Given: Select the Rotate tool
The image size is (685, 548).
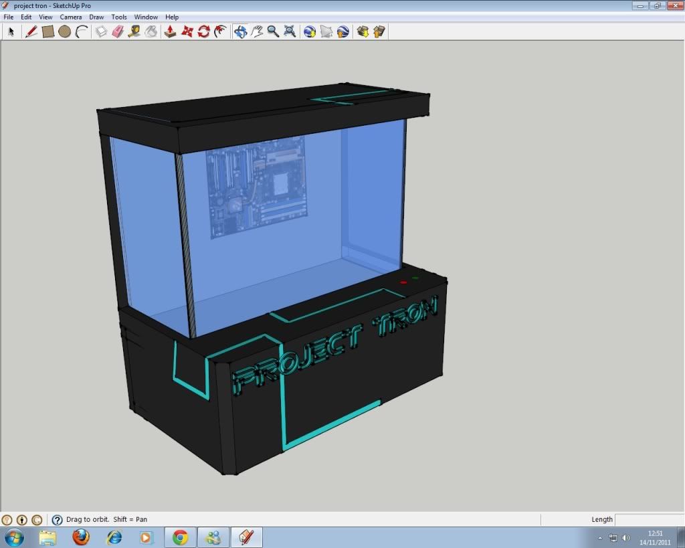Looking at the screenshot, I should point(204,31).
